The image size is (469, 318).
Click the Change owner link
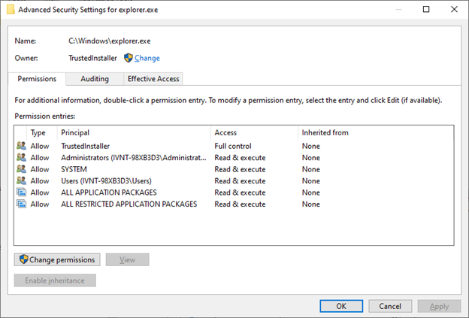click(x=147, y=58)
